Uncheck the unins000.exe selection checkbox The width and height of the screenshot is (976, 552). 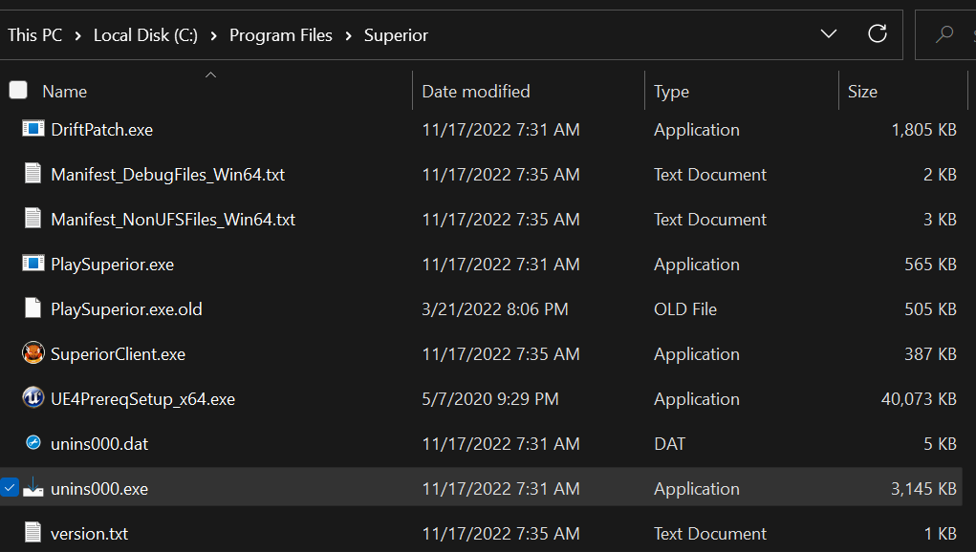[x=10, y=487]
